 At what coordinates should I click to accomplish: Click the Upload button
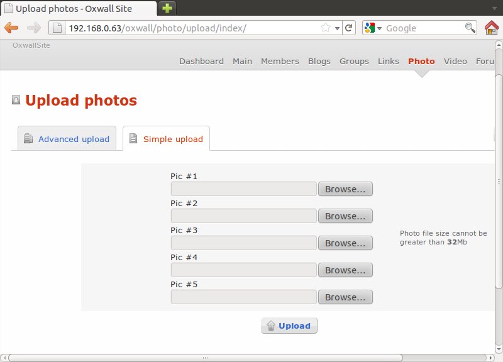pyautogui.click(x=289, y=326)
